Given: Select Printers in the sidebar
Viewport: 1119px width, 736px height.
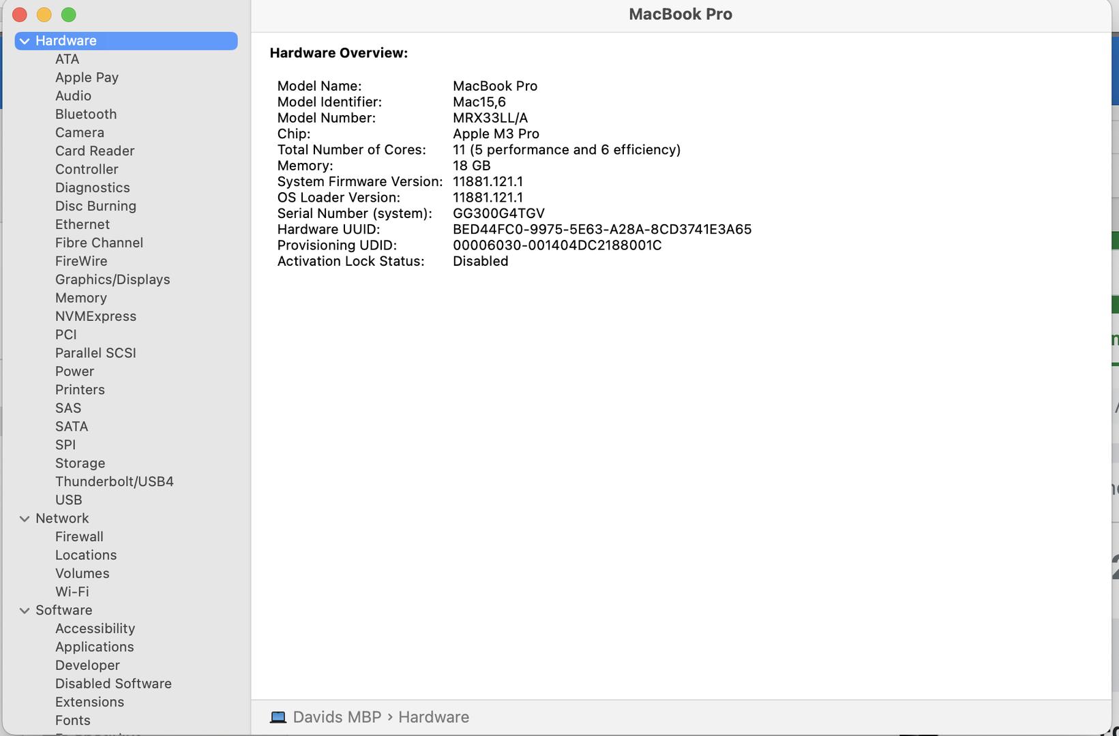Looking at the screenshot, I should (80, 390).
